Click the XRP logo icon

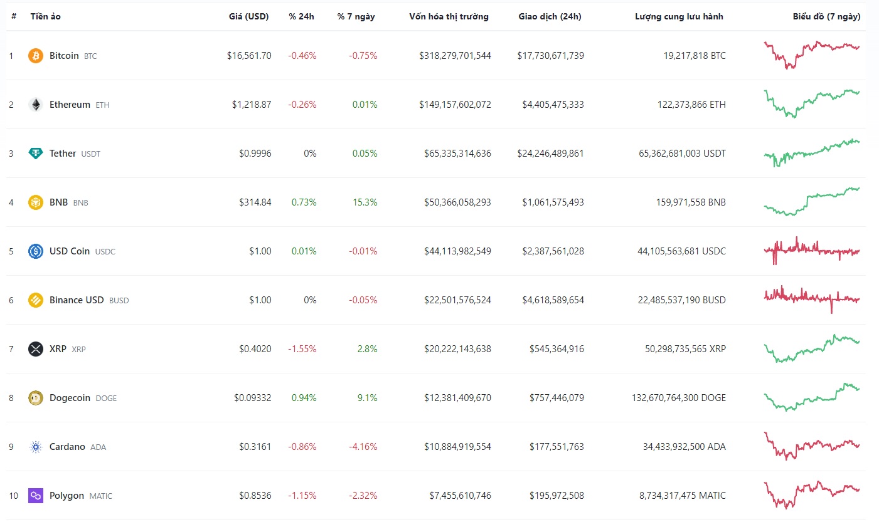[36, 349]
